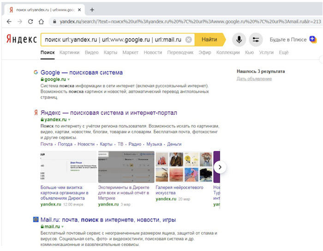
Task: Open search settings sliders icon
Action: 256,39
